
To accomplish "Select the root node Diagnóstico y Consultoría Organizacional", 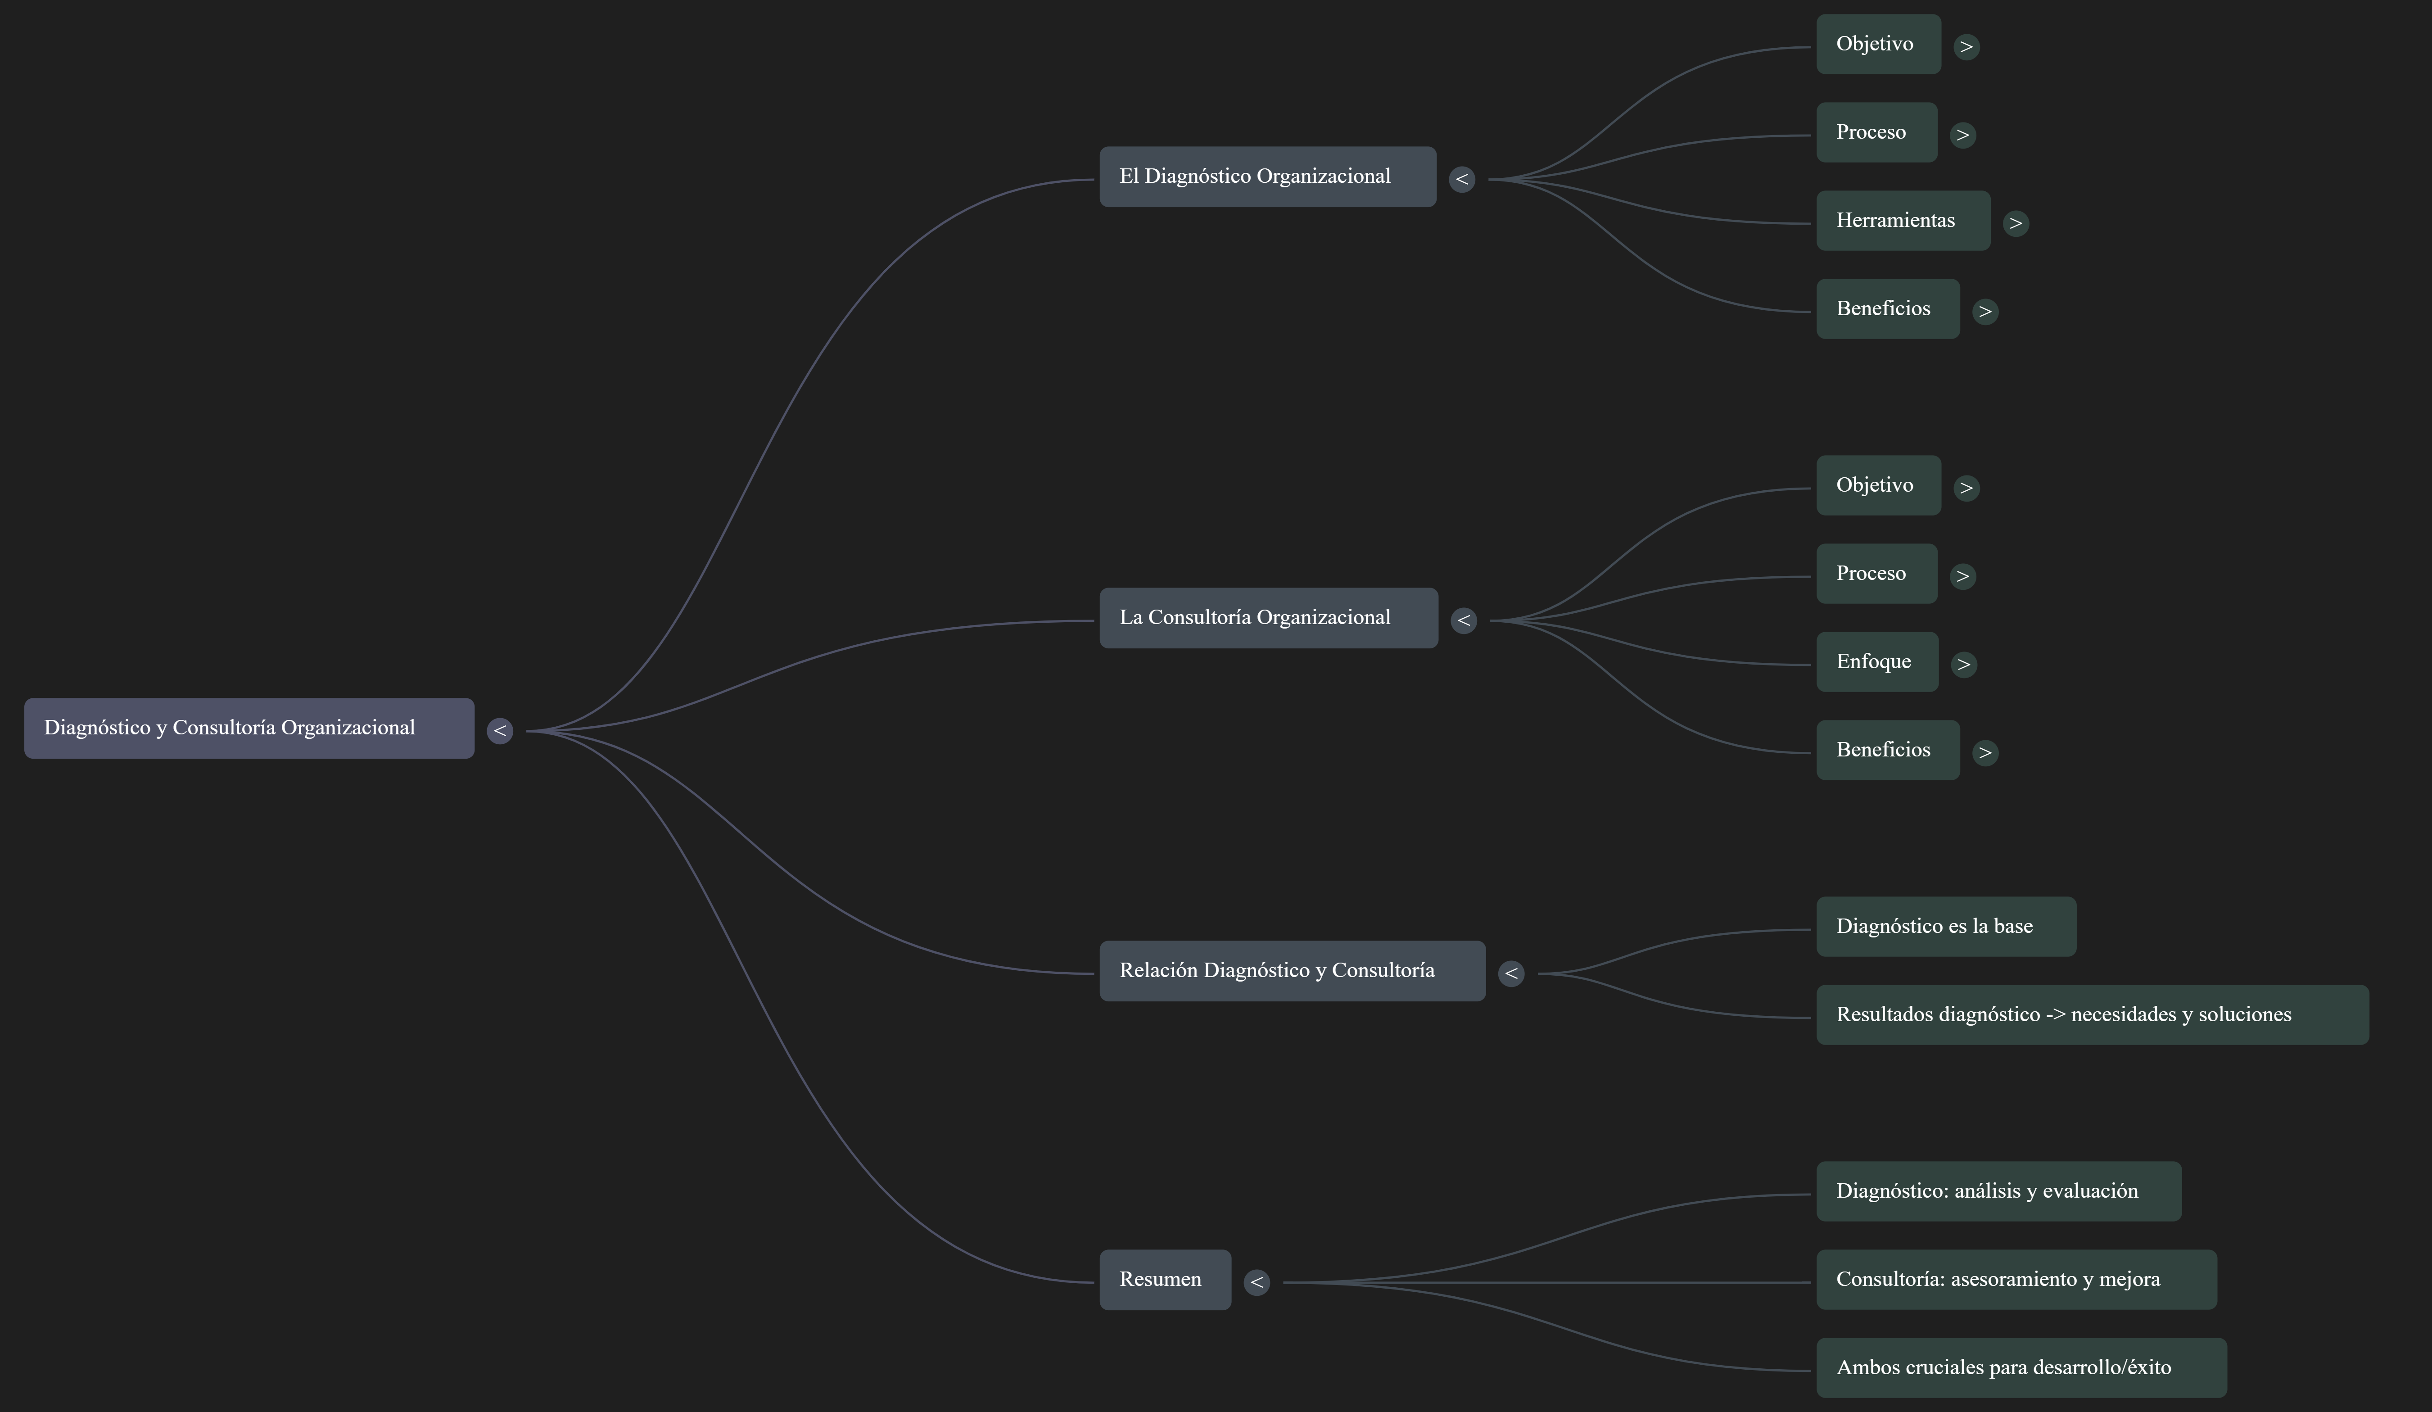I will 249,729.
